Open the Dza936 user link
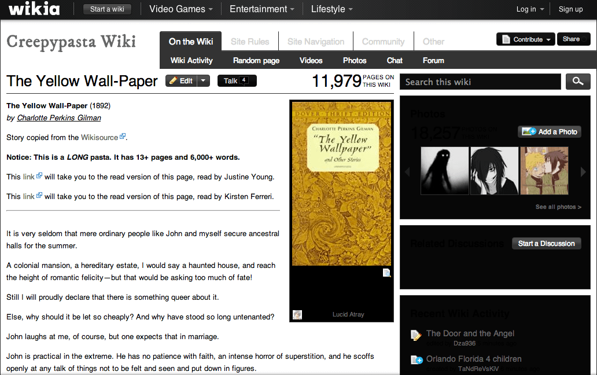The image size is (597, 375). click(x=464, y=343)
